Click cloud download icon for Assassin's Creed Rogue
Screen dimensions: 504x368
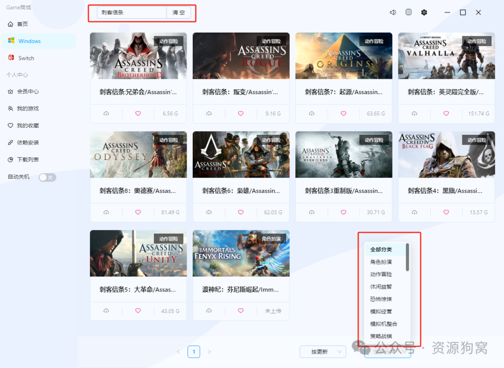[209, 114]
